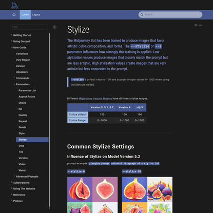Collapse sidebar with the round arrow button
213x213 pixels.
click(54, 27)
